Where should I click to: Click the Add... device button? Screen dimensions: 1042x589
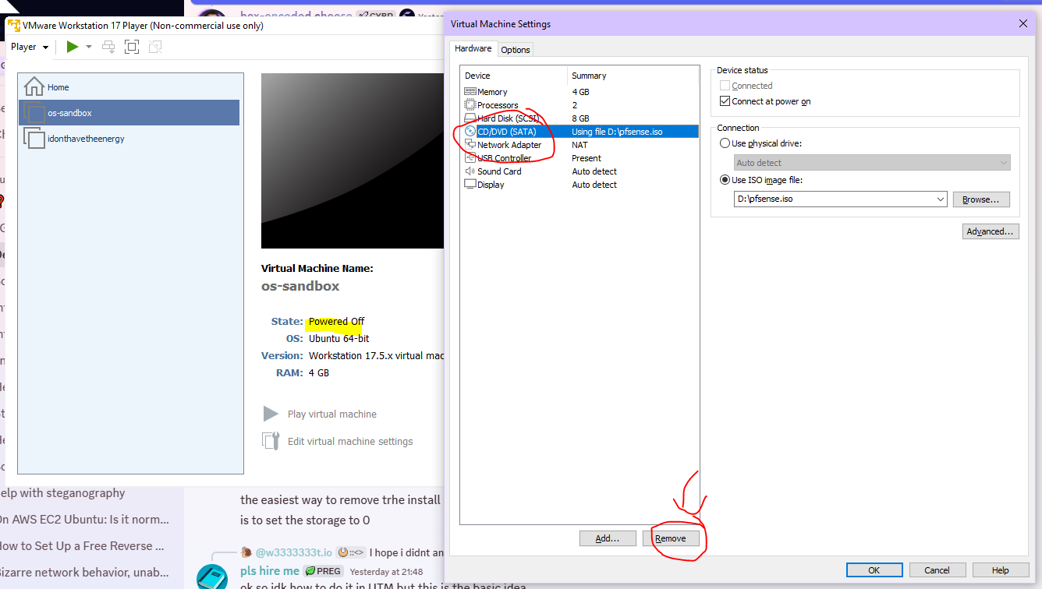pyautogui.click(x=608, y=538)
